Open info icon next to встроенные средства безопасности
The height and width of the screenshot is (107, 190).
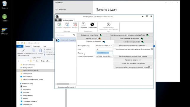tap(152, 49)
